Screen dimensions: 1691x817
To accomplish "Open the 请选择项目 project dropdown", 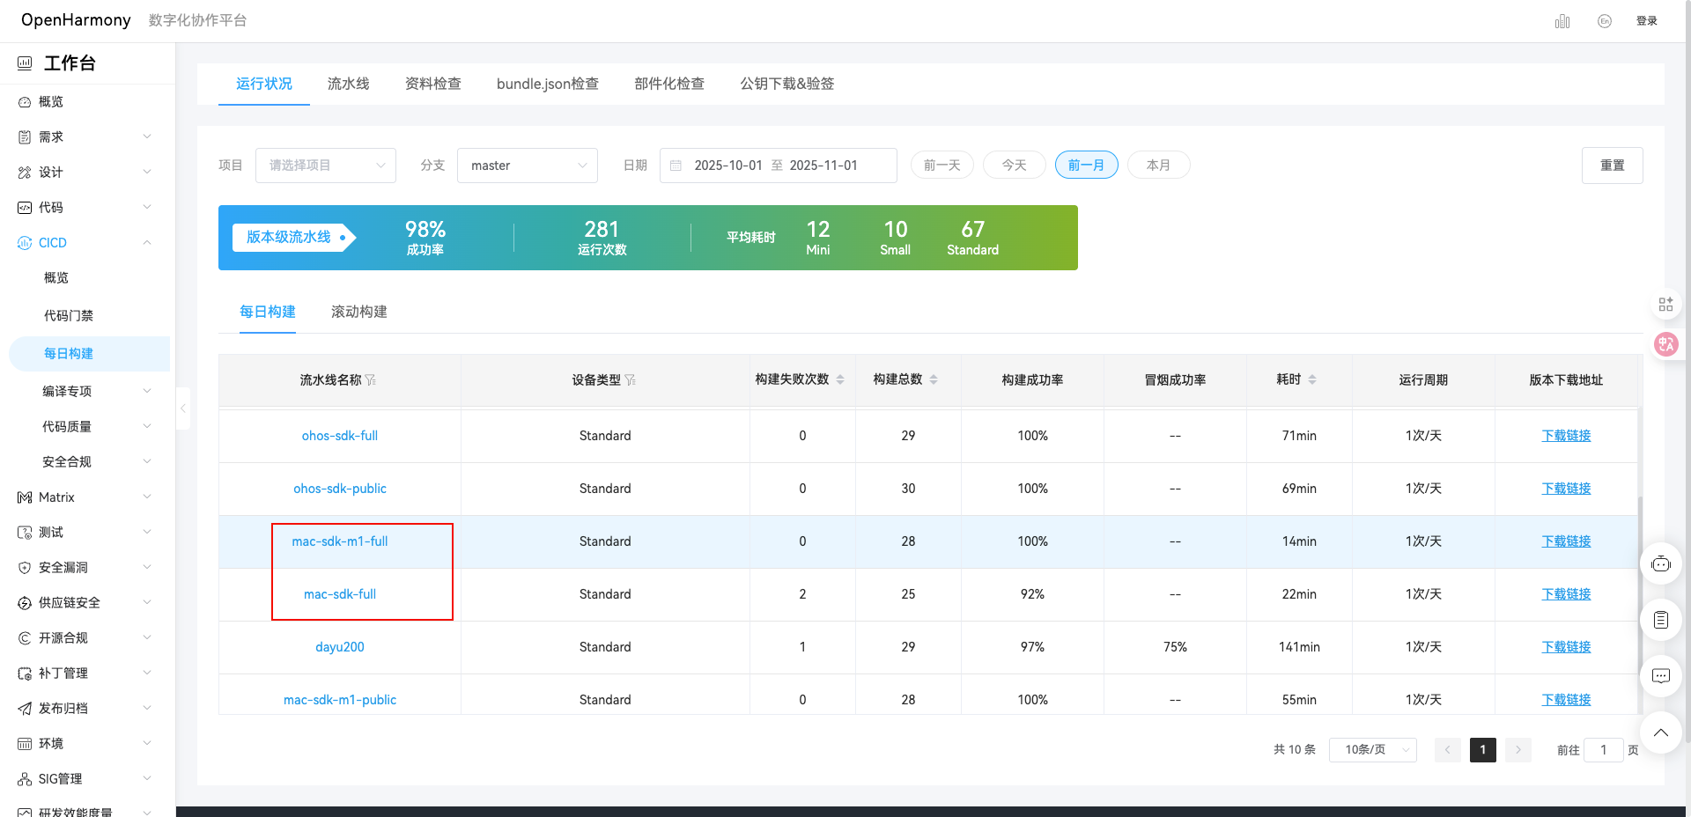I will pos(326,166).
